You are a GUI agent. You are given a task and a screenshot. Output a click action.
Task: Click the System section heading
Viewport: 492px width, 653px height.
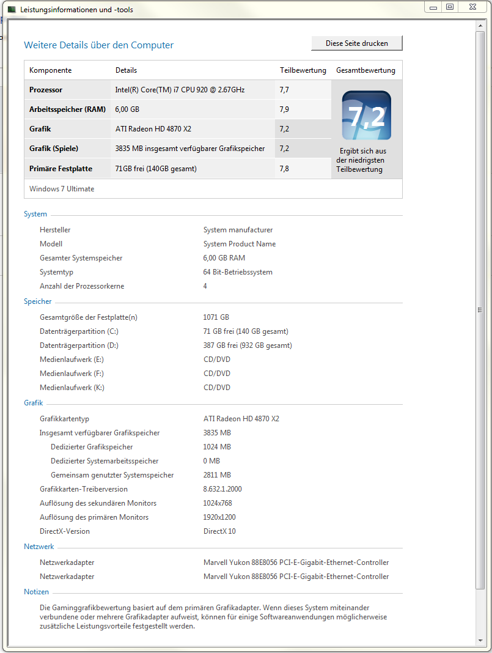[35, 214]
